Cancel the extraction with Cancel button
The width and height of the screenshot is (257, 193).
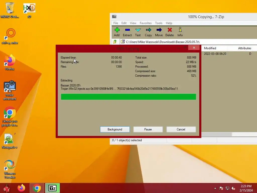pyautogui.click(x=181, y=129)
